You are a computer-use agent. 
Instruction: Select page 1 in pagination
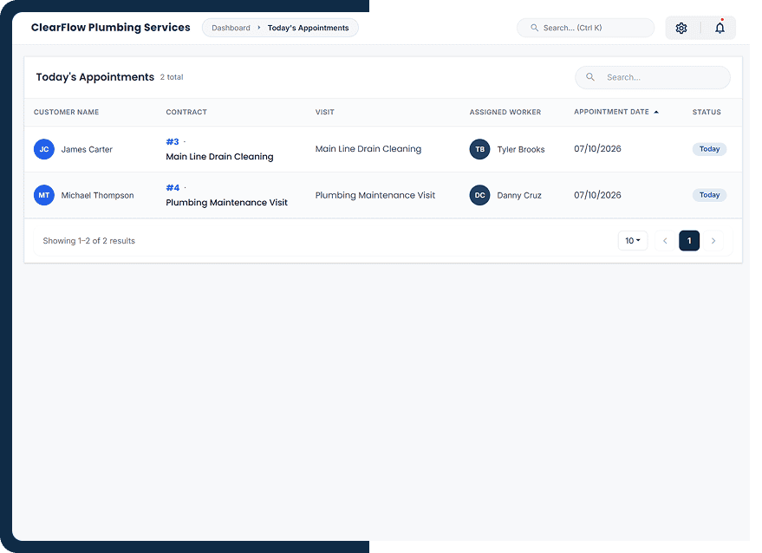click(689, 241)
